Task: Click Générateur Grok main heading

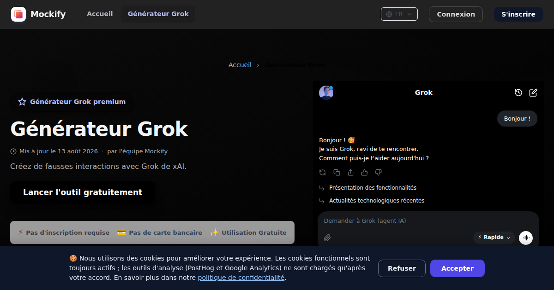Action: pyautogui.click(x=99, y=129)
